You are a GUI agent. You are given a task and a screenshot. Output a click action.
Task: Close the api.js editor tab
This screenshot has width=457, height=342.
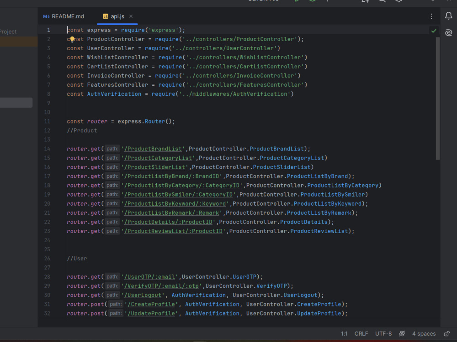(131, 16)
